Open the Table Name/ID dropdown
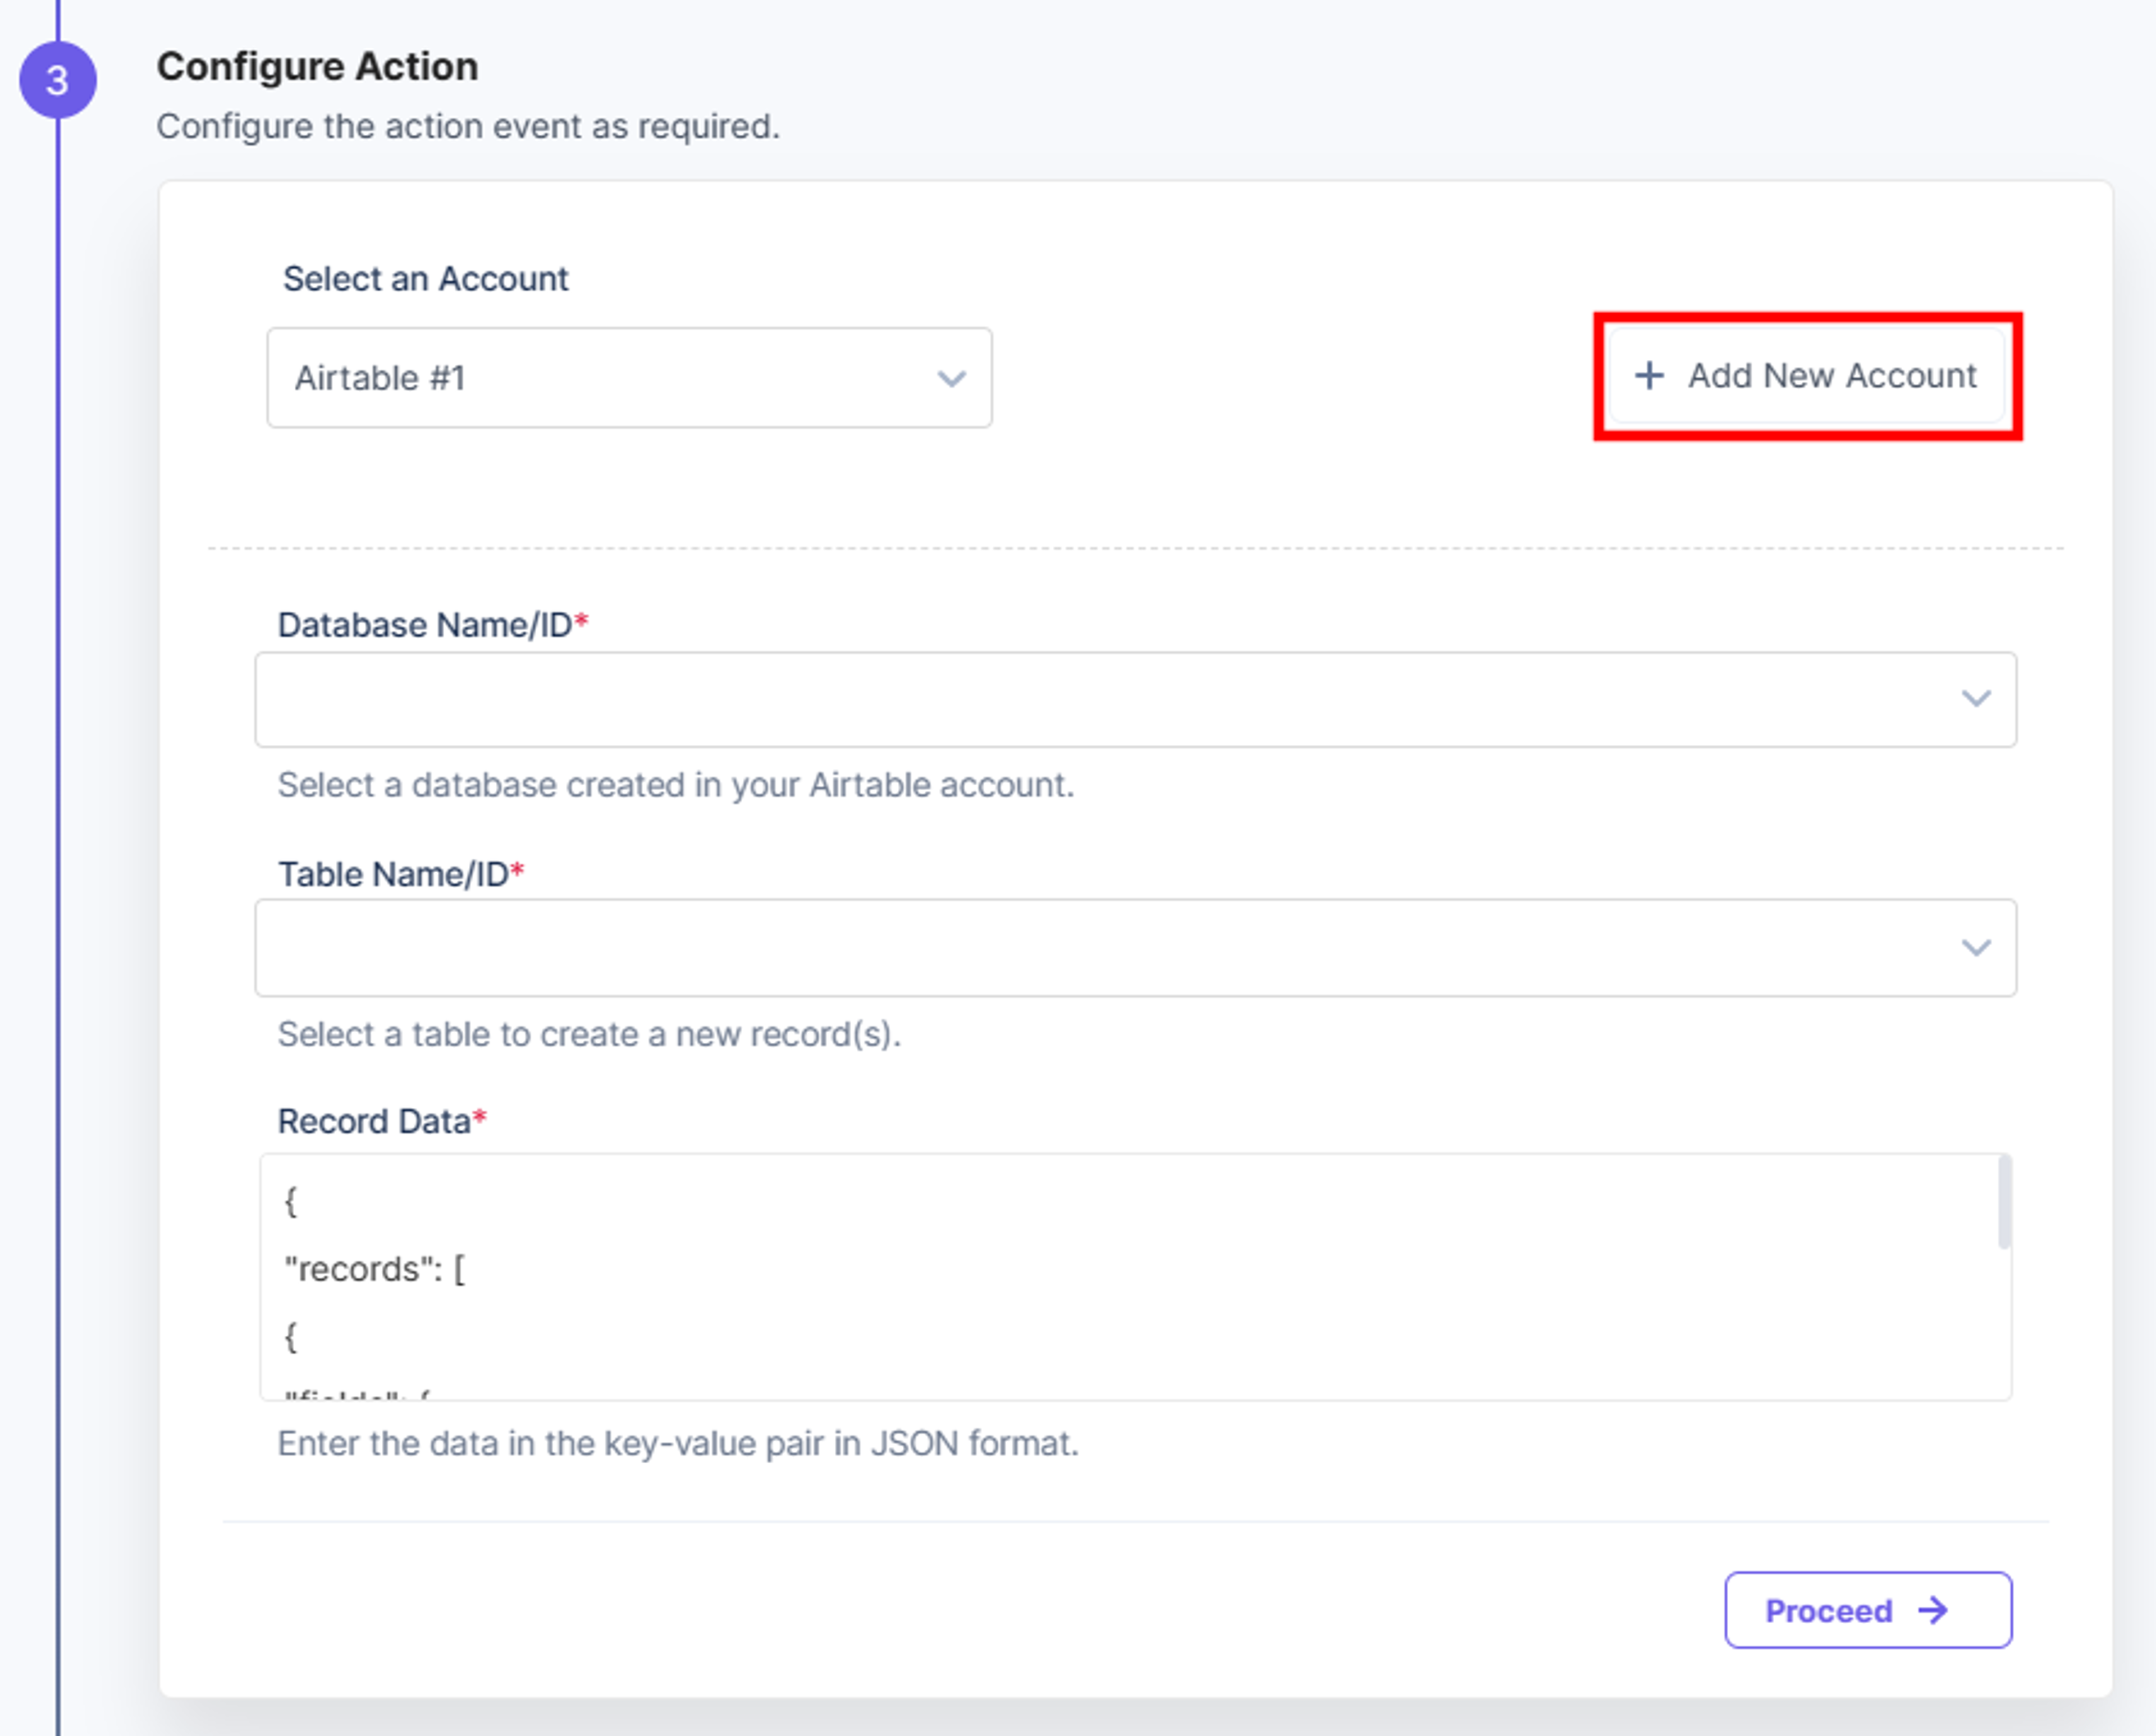 click(1135, 947)
